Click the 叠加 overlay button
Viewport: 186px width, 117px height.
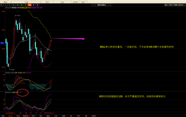tap(166, 5)
